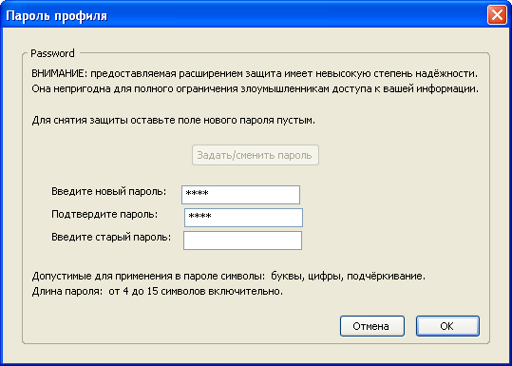This screenshot has height=366, width=512.
Task: Click the 'Допустимые для применения' symbols text
Action: (229, 277)
